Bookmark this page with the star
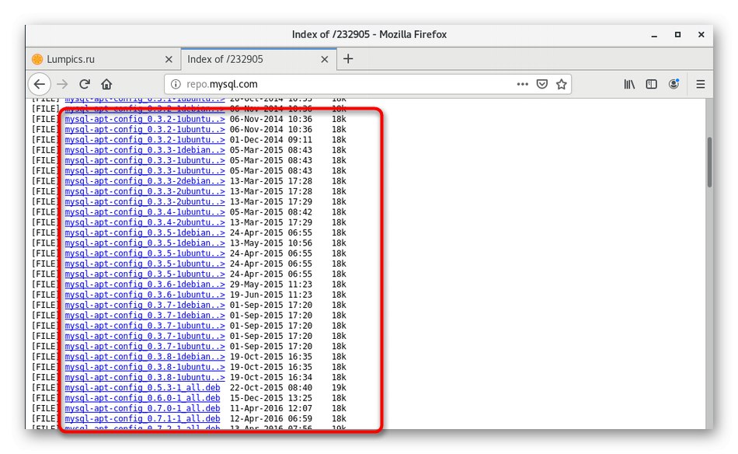Viewport: 738px width, 454px height. [561, 84]
